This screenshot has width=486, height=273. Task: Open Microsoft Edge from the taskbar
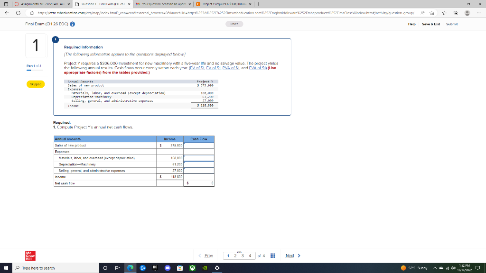pyautogui.click(x=131, y=268)
